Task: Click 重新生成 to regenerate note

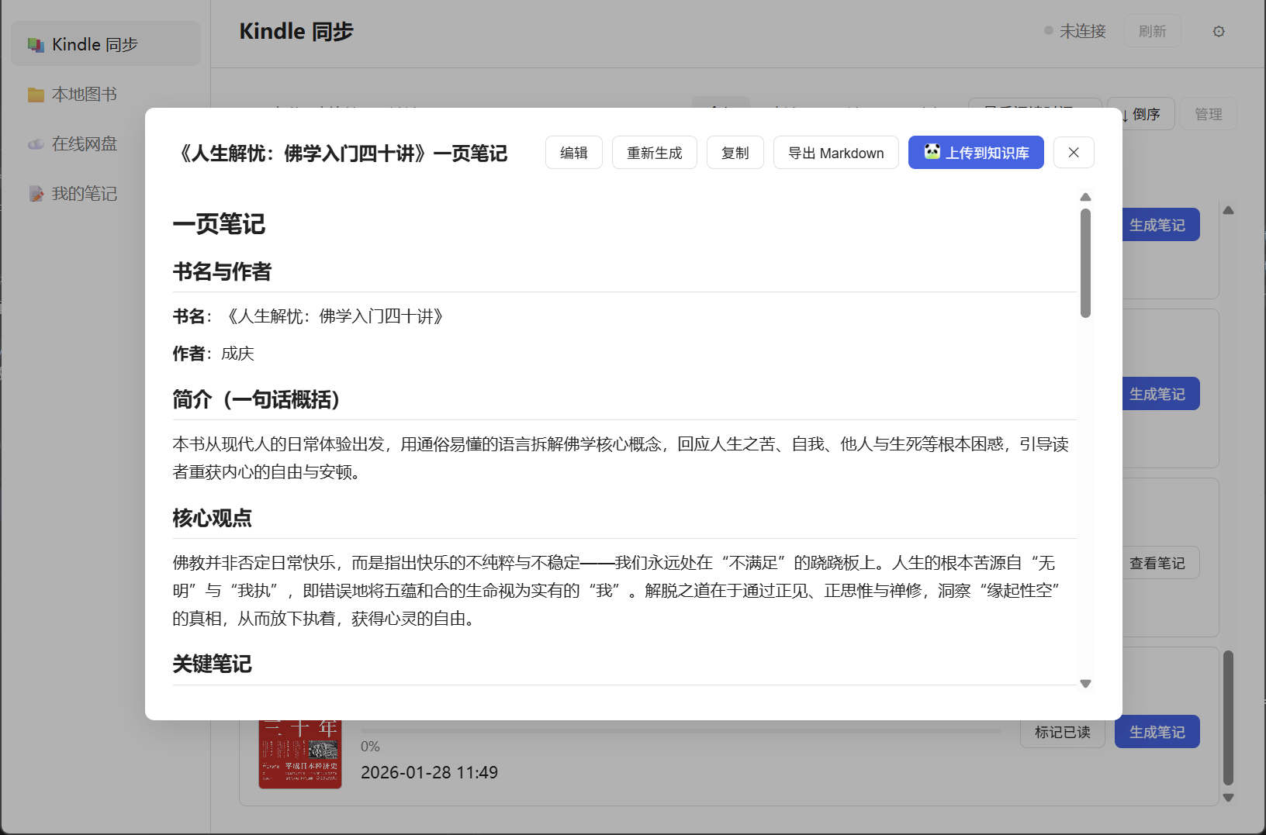Action: tap(655, 153)
